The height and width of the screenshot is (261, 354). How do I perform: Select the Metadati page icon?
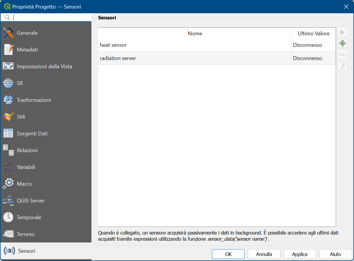(8, 50)
